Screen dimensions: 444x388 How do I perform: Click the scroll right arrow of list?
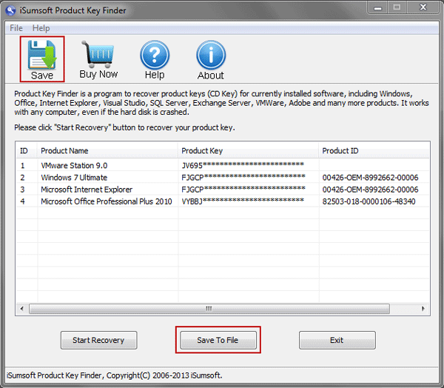423,308
